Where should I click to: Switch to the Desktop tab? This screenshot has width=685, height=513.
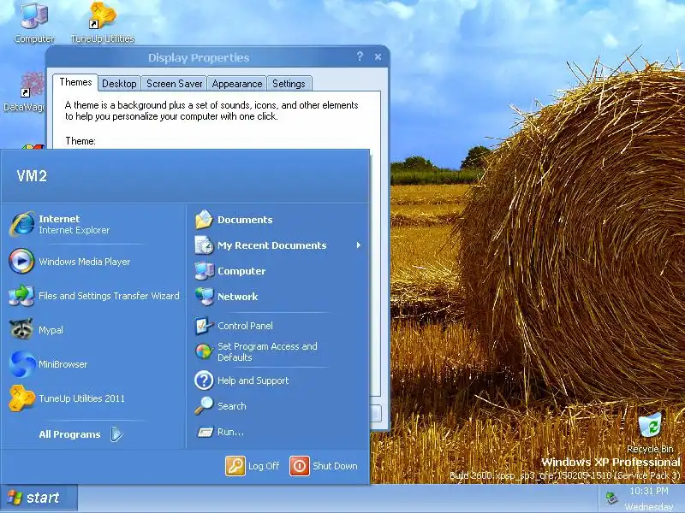tap(119, 83)
